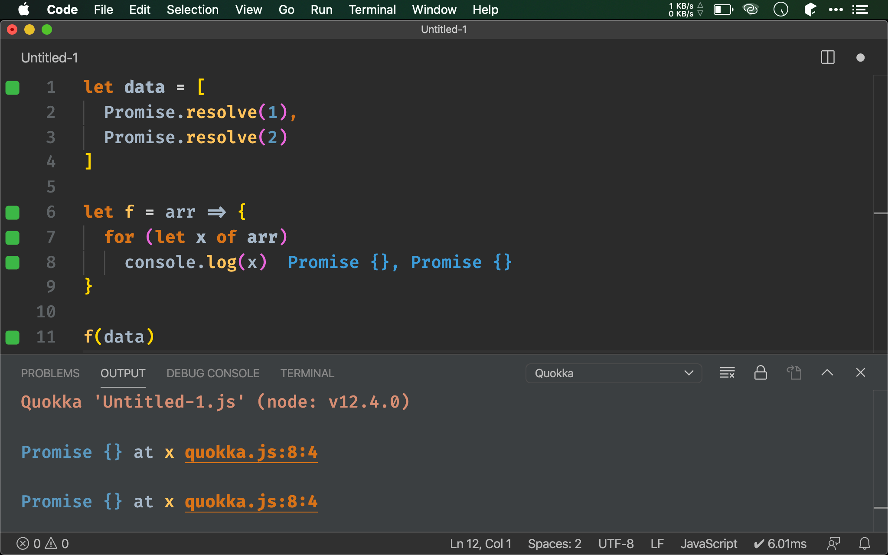
Task: Click Promise.resolve(2) on line 3
Action: 196,137
